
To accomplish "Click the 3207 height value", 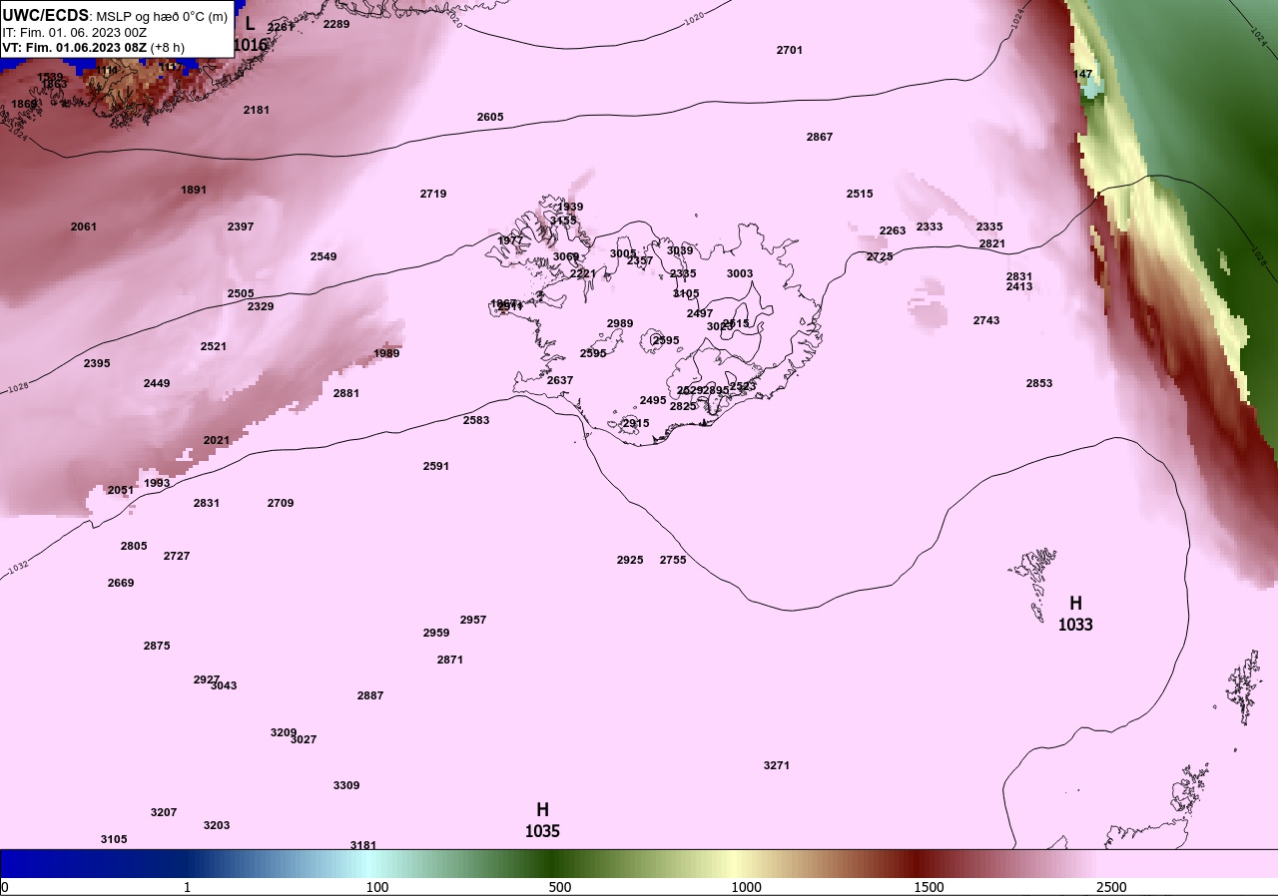I will [164, 812].
